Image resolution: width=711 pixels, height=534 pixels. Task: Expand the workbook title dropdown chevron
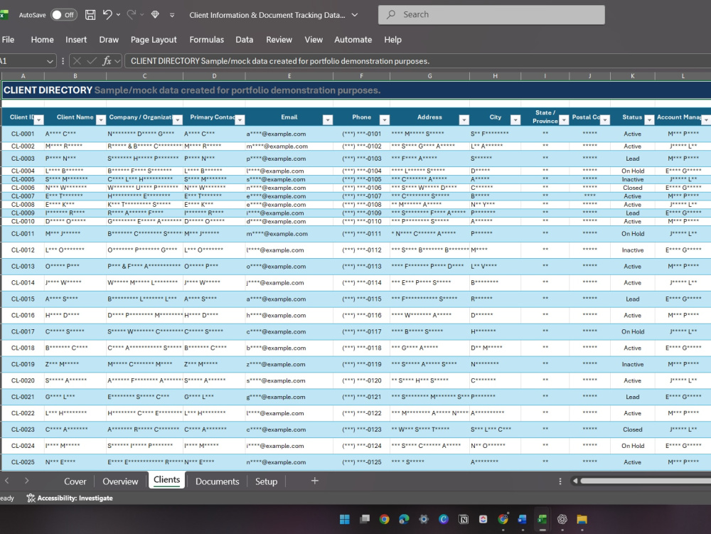(x=355, y=15)
